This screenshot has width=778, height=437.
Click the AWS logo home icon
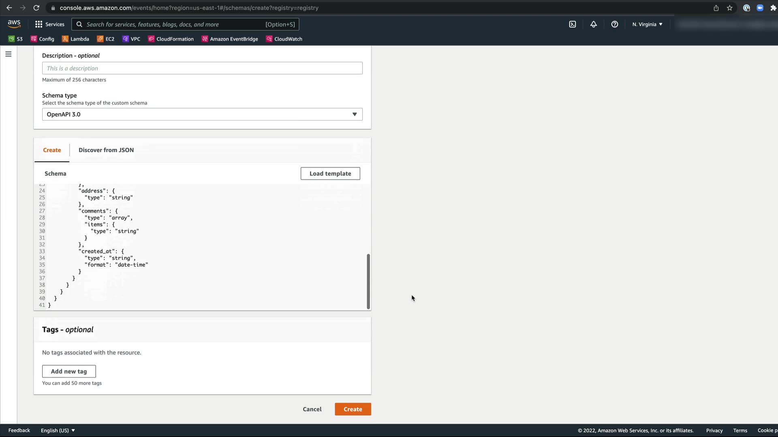14,24
